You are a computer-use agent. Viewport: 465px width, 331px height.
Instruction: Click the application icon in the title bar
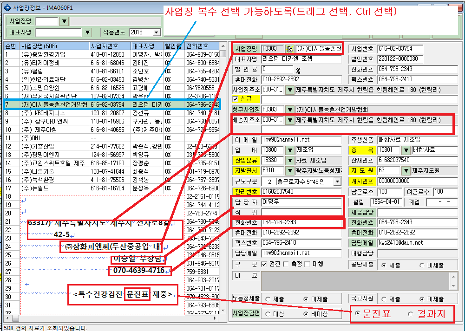tap(8, 8)
